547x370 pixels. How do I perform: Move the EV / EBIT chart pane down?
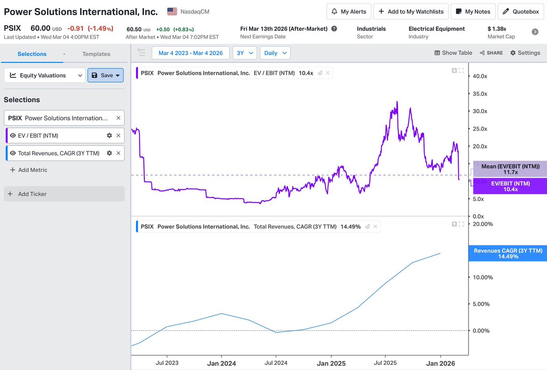(x=454, y=70)
